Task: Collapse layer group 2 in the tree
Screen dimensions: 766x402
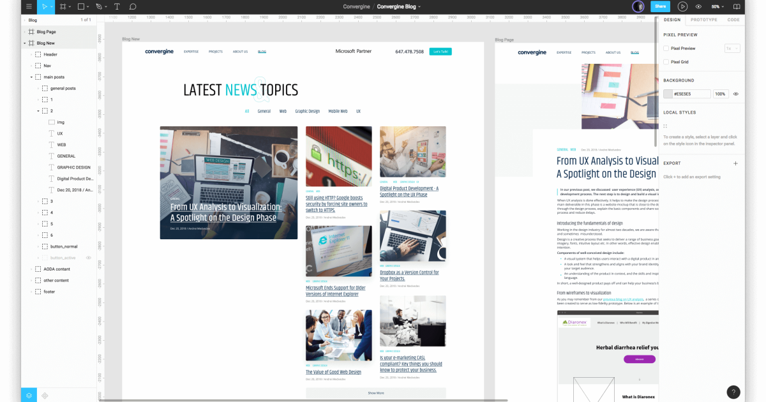Action: [x=38, y=110]
